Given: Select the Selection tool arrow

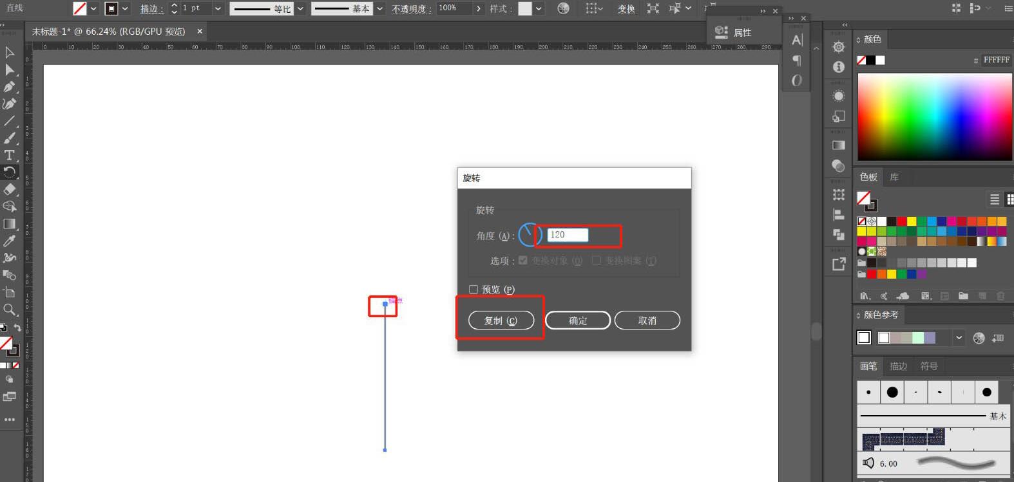Looking at the screenshot, I should click(x=10, y=53).
